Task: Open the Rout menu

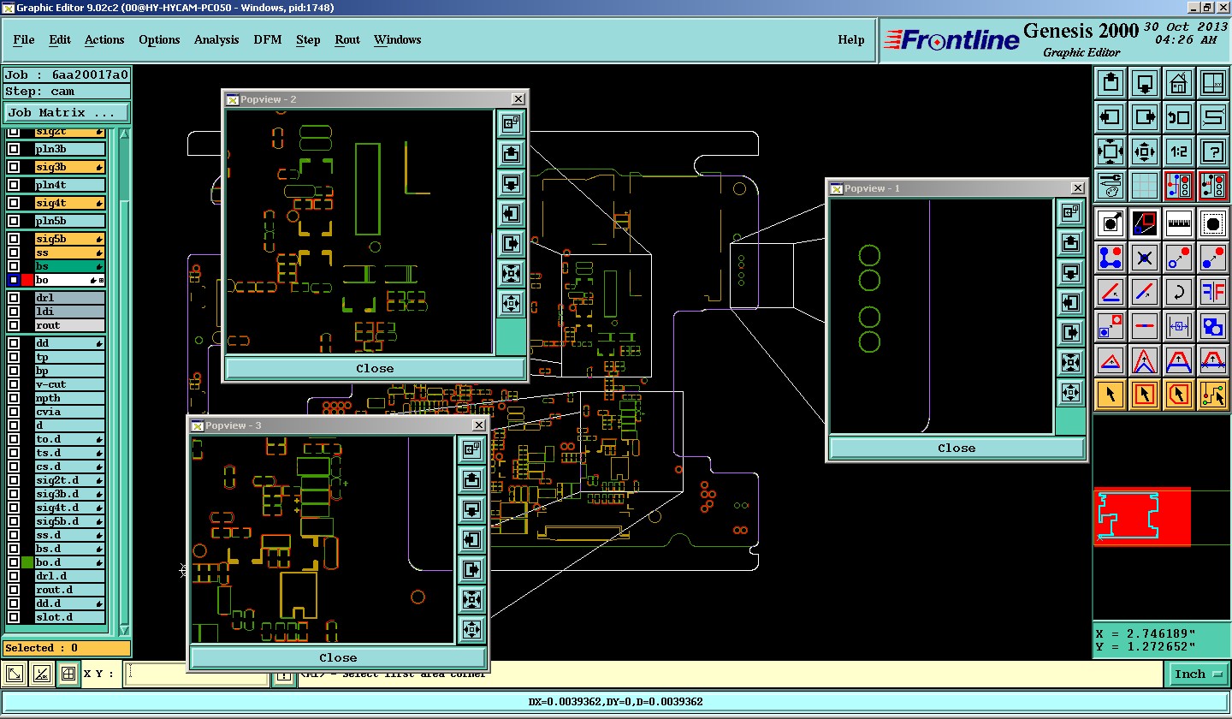Action: [346, 39]
